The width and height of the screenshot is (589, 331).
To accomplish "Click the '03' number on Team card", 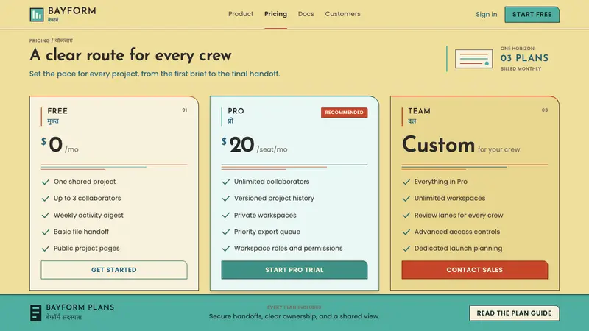I will [x=545, y=110].
